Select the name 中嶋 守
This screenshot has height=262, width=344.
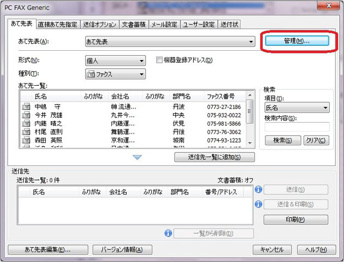tap(48, 107)
